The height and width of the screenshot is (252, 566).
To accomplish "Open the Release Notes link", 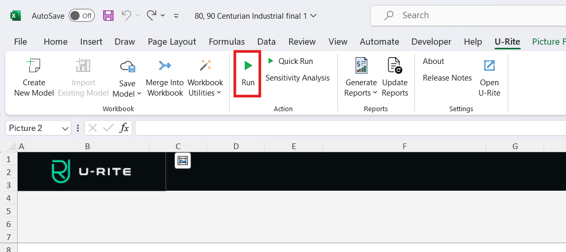I will [x=447, y=77].
